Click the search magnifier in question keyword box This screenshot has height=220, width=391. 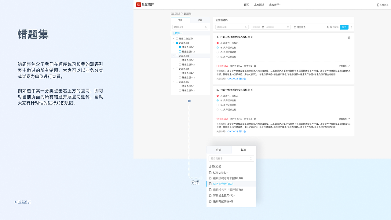246,27
